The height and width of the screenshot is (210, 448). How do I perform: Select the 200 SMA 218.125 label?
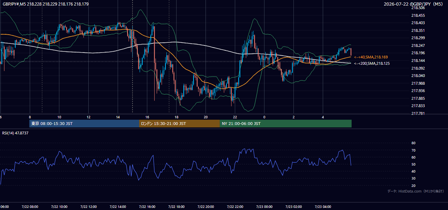point(372,63)
